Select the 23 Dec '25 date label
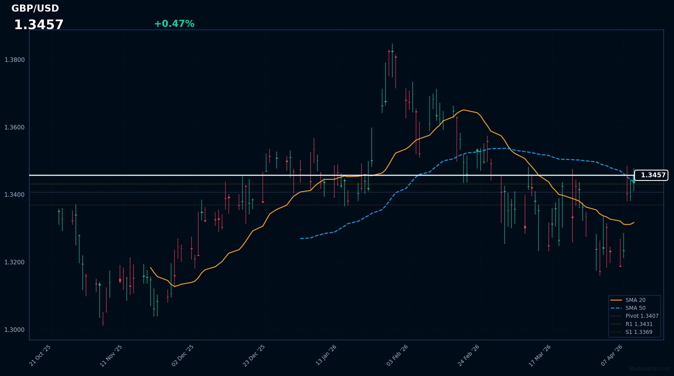 click(254, 355)
